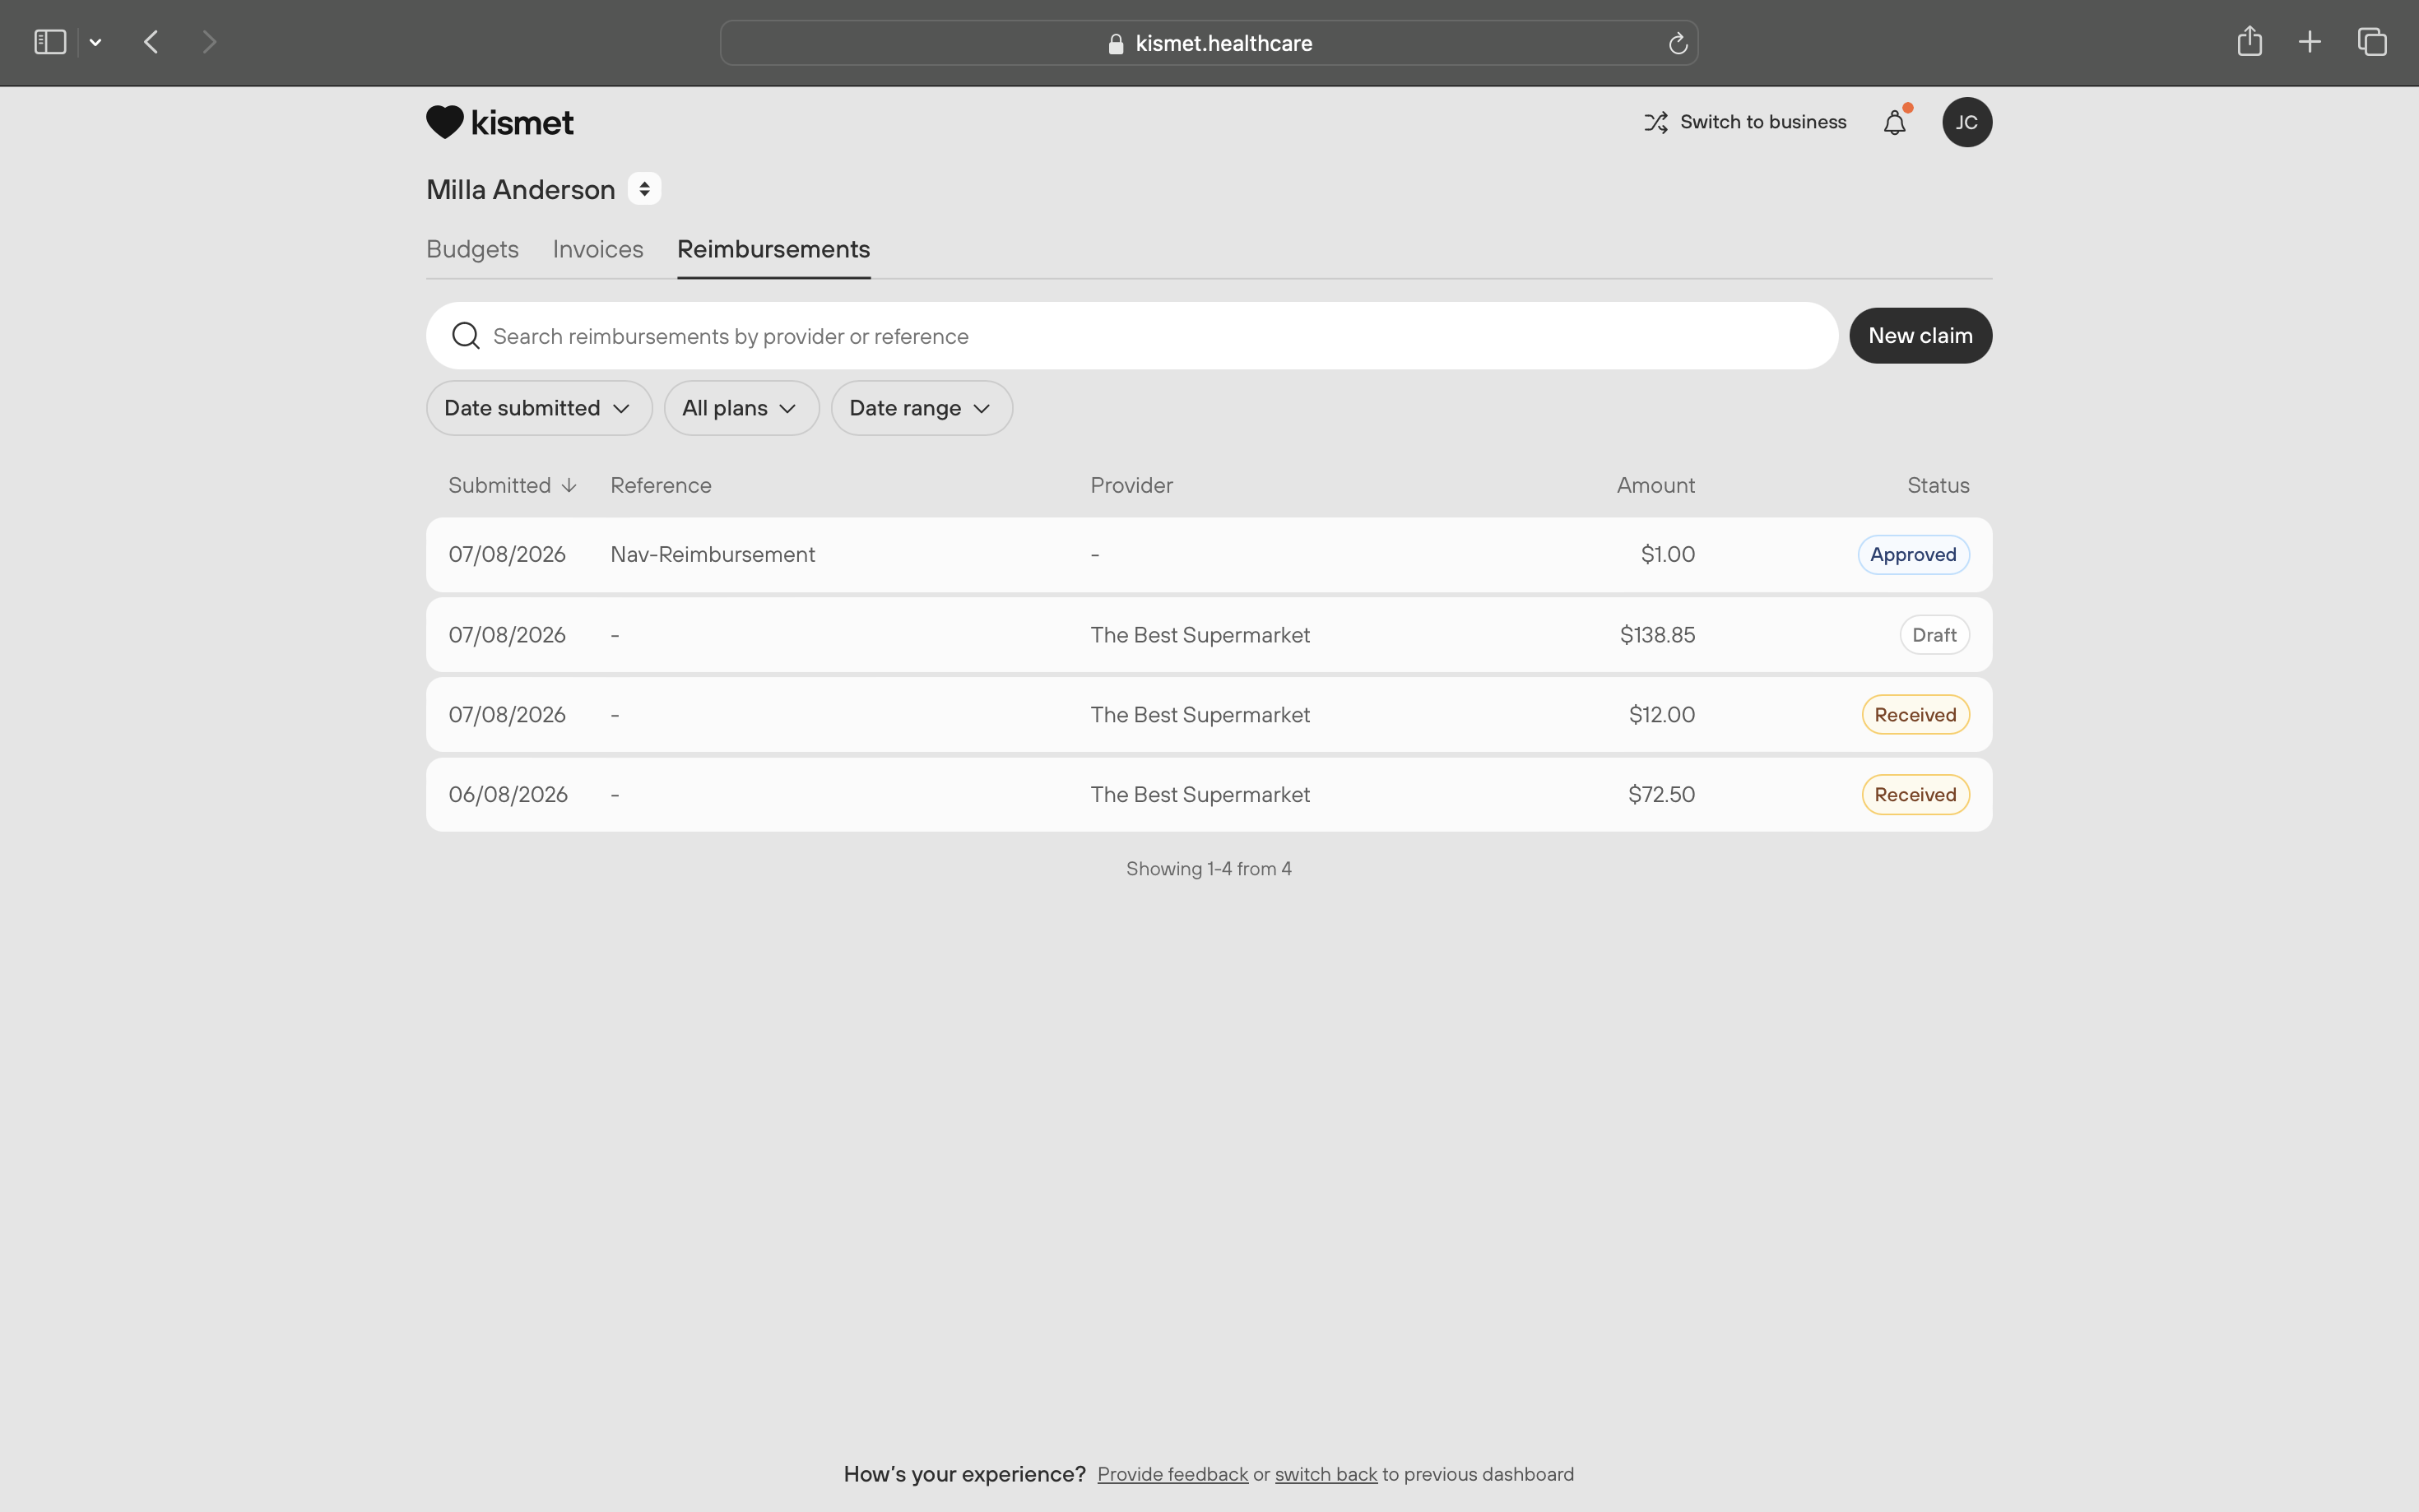Expand the Date range dropdown

point(921,408)
